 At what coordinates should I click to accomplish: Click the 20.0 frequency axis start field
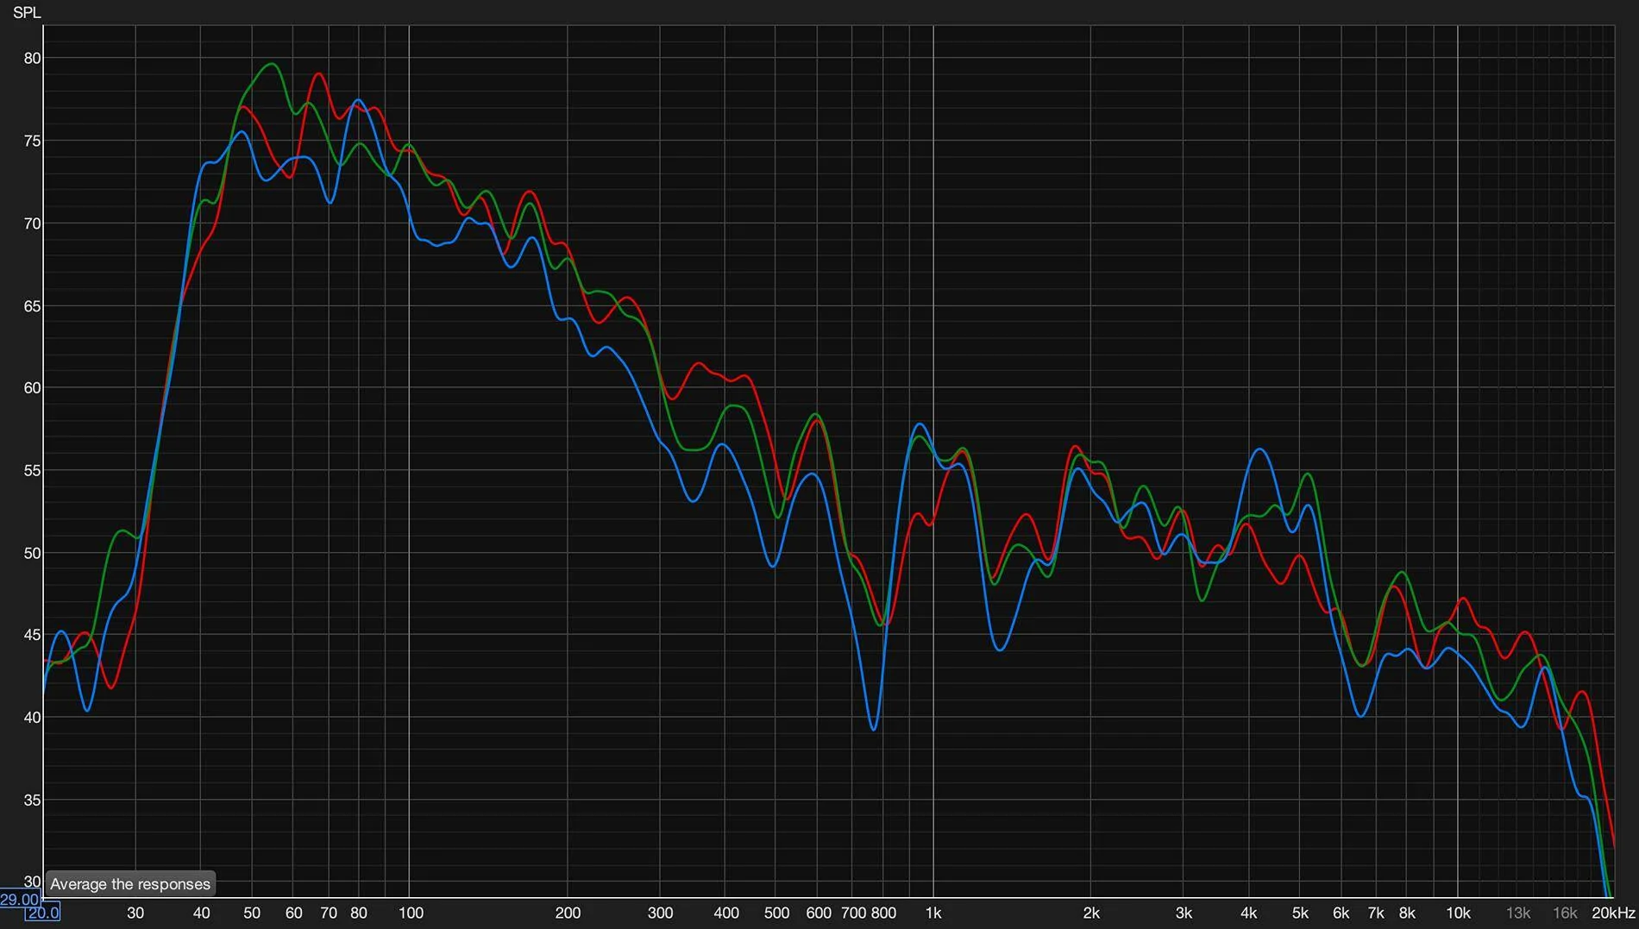(42, 913)
